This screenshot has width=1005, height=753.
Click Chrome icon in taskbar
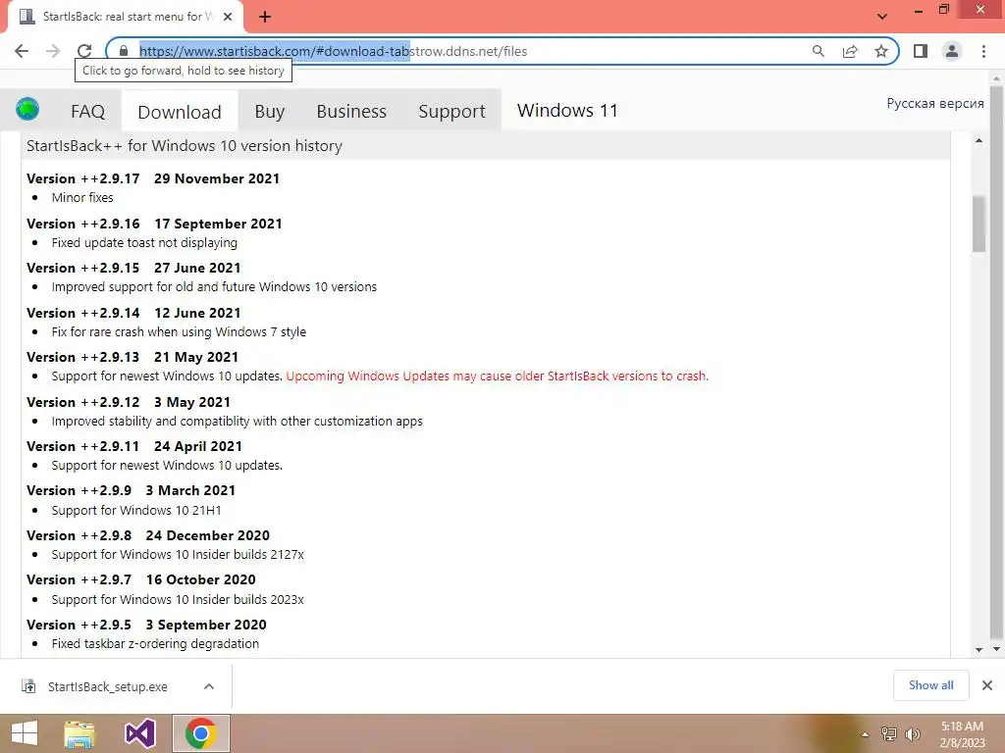(200, 733)
